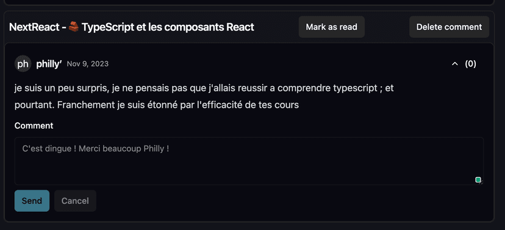Click 'TypeScript et les composants React' heading text
The image size is (505, 230).
[168, 27]
